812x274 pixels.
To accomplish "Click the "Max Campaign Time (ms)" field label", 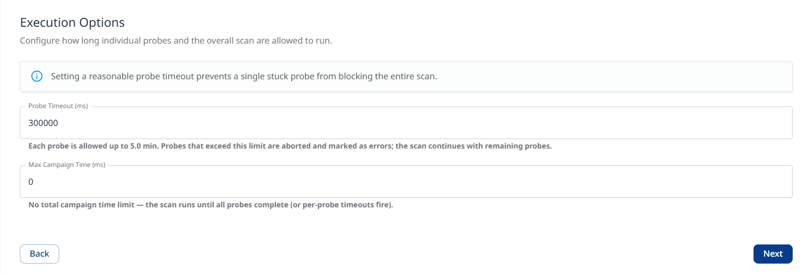I will coord(67,165).
